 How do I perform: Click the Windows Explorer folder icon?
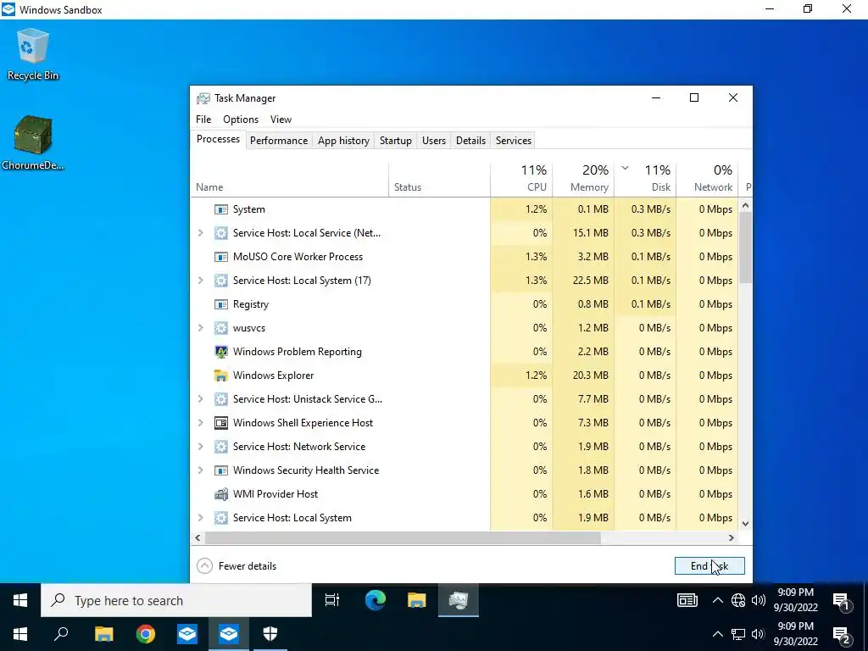coord(221,376)
